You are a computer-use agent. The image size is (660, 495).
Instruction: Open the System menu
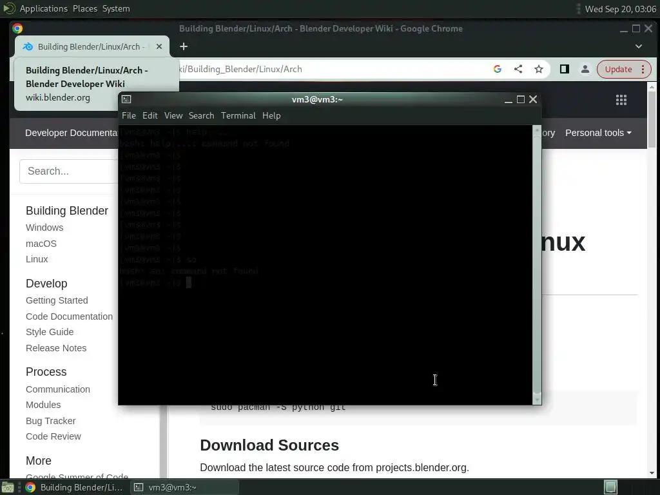click(x=116, y=8)
